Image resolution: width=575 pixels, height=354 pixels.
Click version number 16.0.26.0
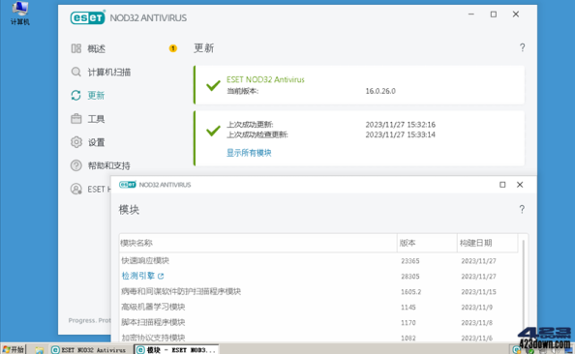coord(380,91)
